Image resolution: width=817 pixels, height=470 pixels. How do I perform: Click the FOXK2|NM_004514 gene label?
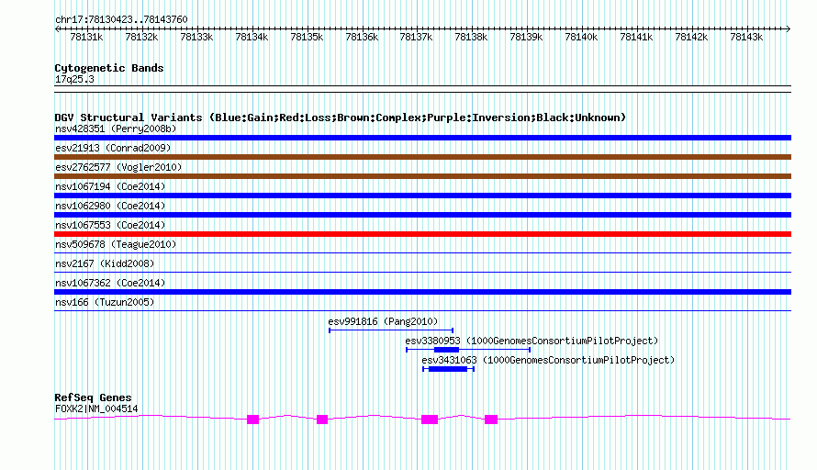pyautogui.click(x=96, y=409)
